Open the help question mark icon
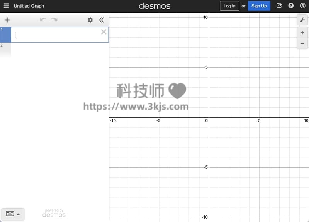This screenshot has height=222, width=309. coord(291,6)
